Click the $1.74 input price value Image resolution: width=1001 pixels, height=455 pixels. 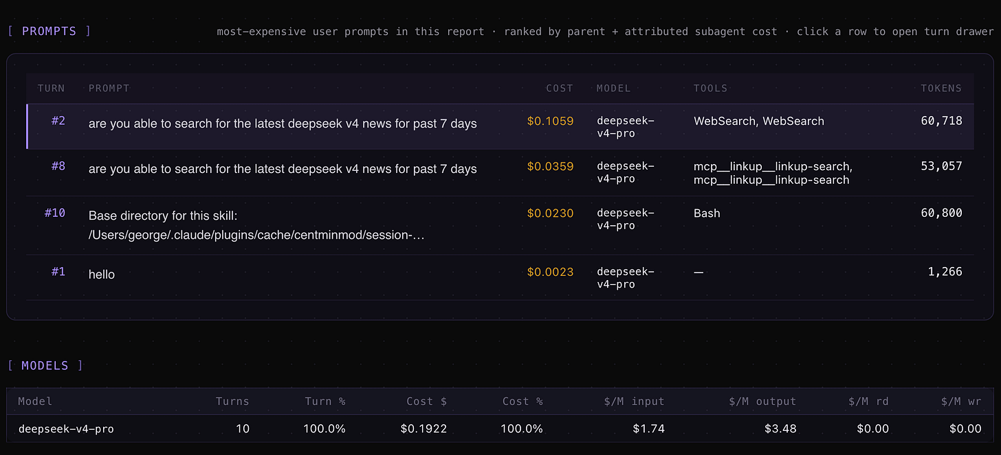[648, 429]
